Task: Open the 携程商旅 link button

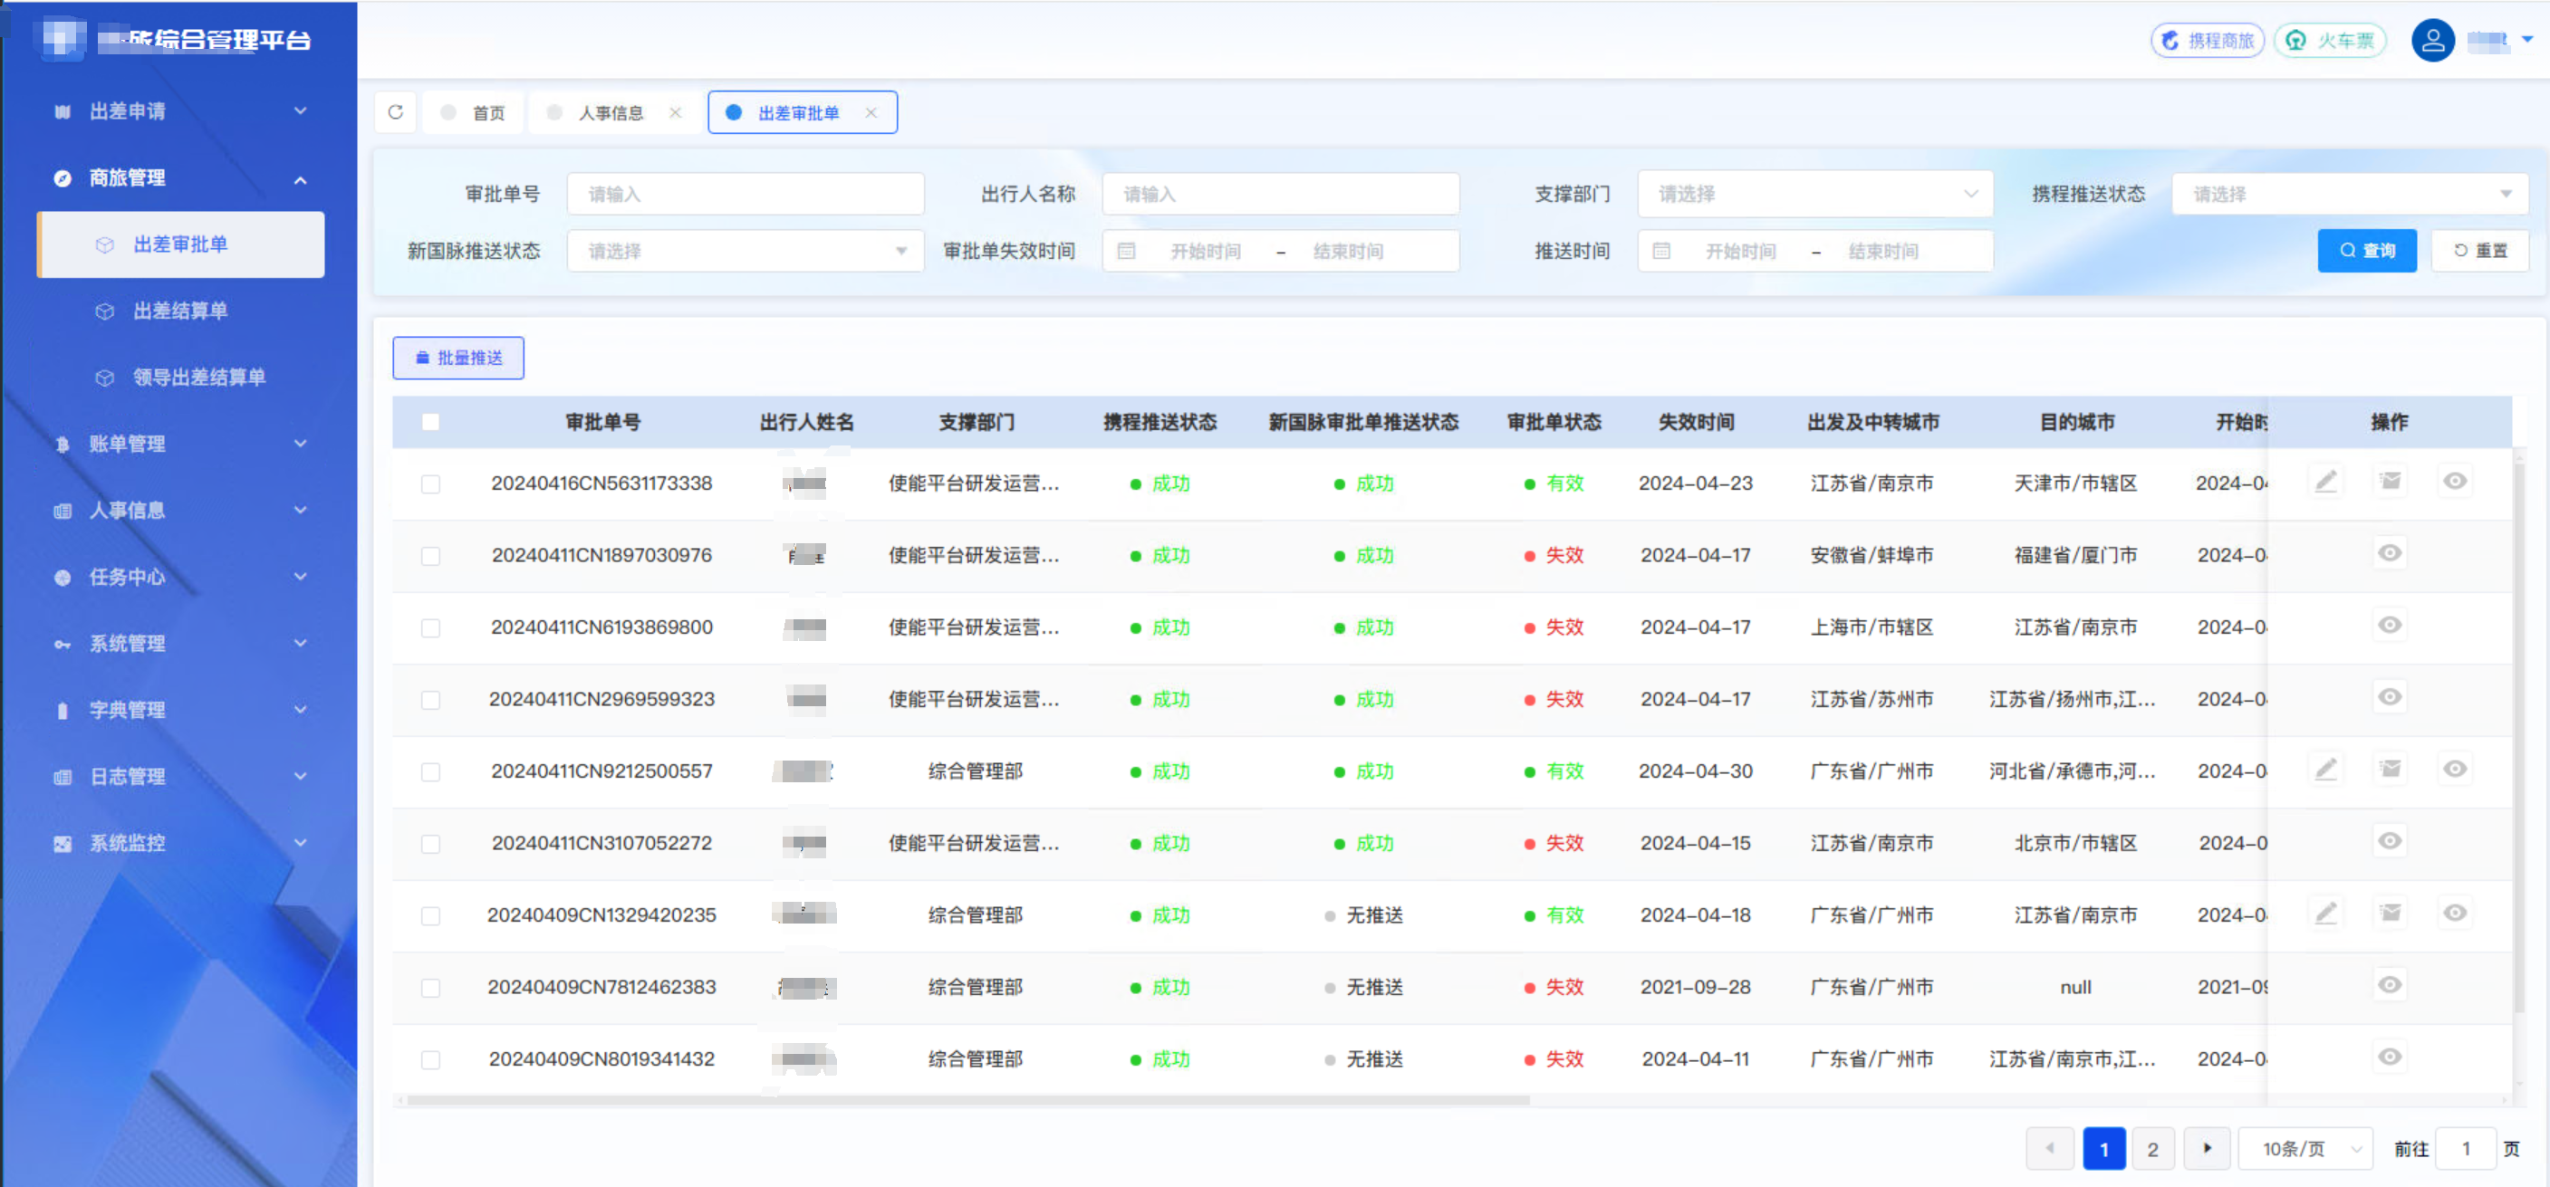Action: 2208,41
